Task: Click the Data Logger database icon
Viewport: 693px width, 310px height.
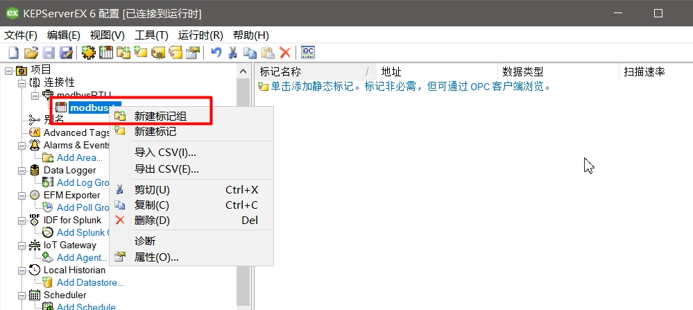Action: click(x=35, y=170)
